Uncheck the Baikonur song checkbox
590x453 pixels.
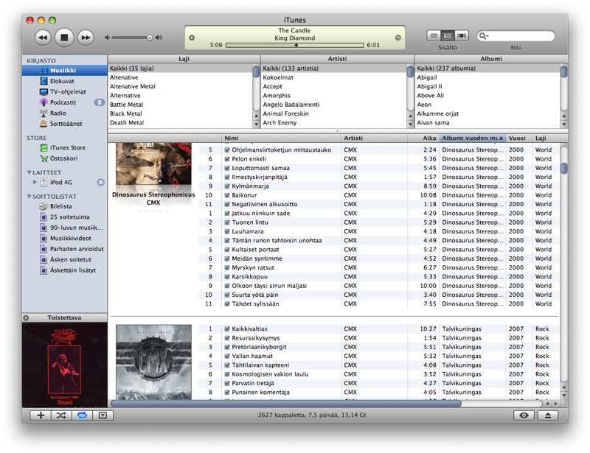(x=227, y=195)
